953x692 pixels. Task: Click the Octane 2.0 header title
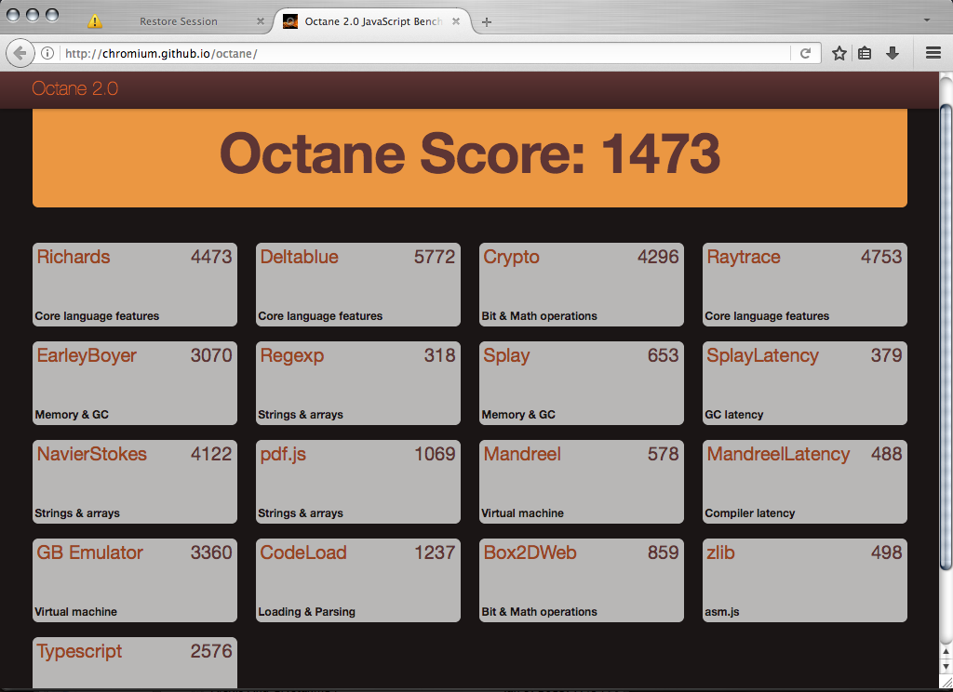point(74,88)
